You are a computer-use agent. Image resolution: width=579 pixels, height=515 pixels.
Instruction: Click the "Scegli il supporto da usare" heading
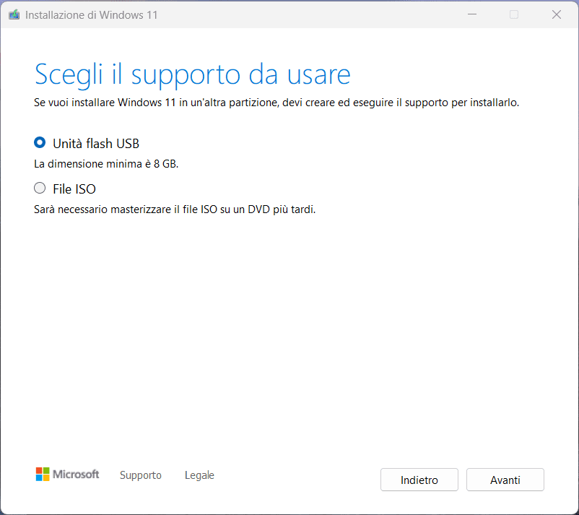[193, 74]
